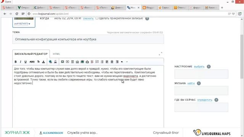Switch to the HTML editor tab
Viewport: 244px width, 137px height.
pyautogui.click(x=56, y=54)
